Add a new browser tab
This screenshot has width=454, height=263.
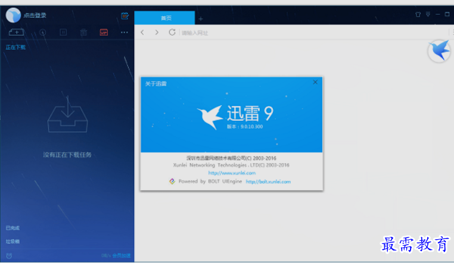pyautogui.click(x=201, y=19)
